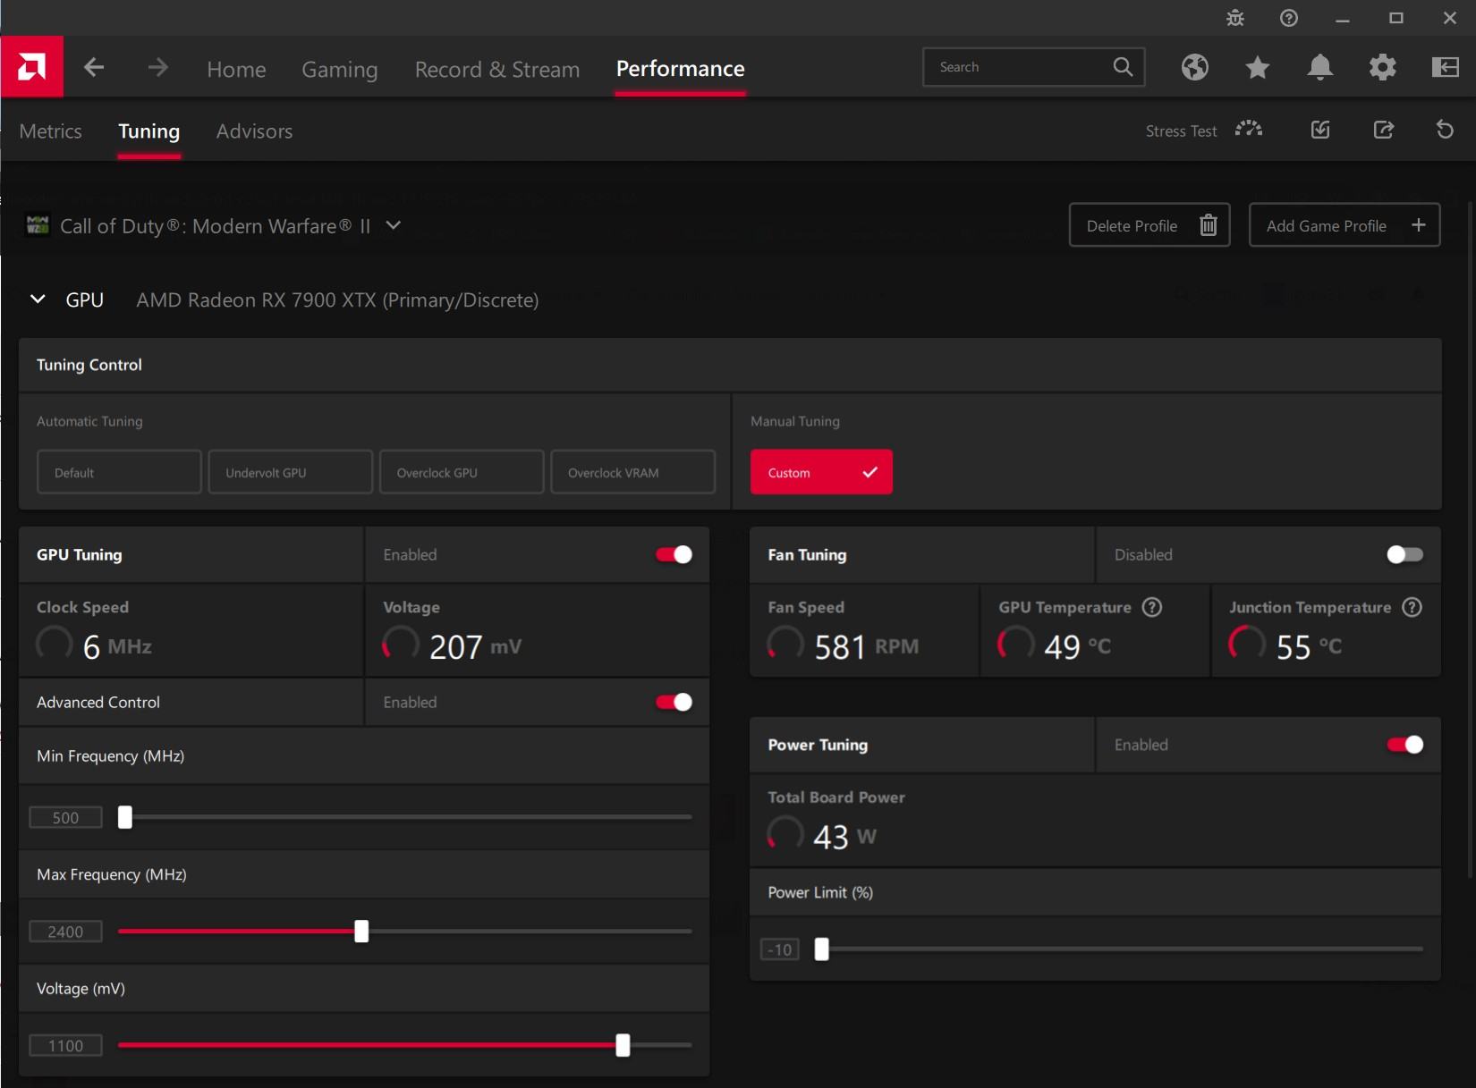Click the Search input field
The width and height of the screenshot is (1476, 1088).
[x=1033, y=67]
